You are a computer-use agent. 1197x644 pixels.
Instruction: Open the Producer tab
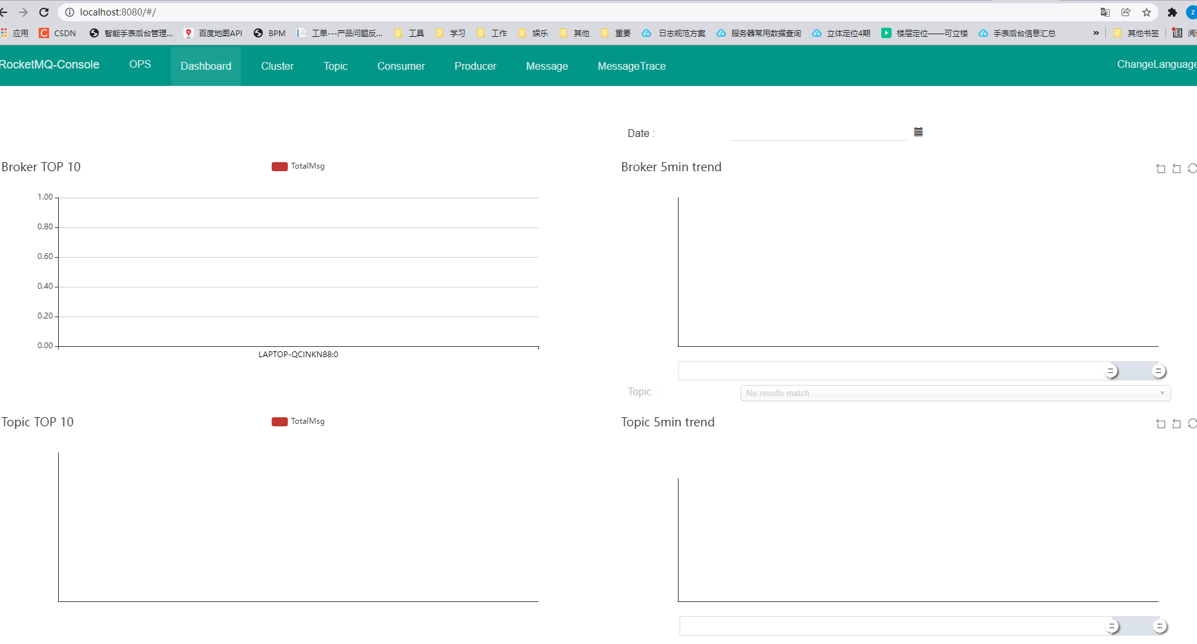[x=475, y=66]
